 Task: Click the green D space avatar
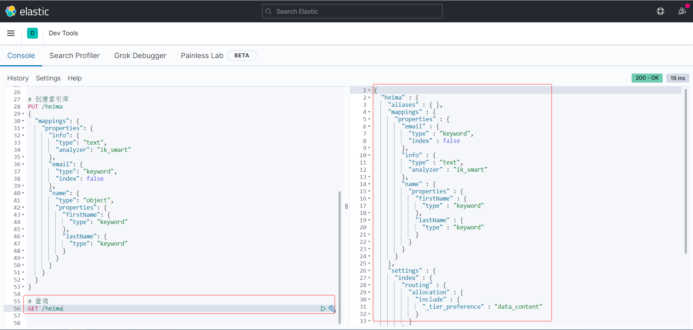click(x=32, y=33)
